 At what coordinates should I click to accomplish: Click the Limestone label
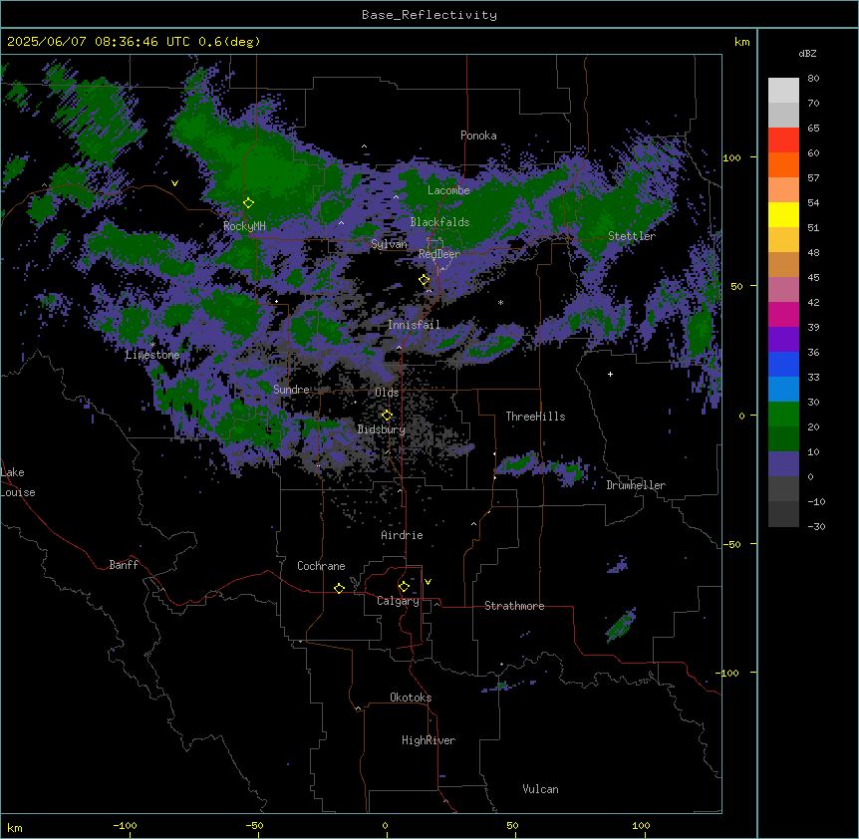click(152, 355)
